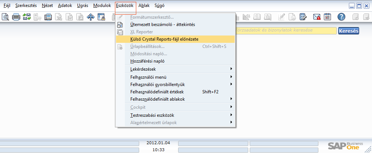Expand the greyed Cockpit submenu
Image resolution: width=372 pixels, height=153 pixels.
[175, 107]
